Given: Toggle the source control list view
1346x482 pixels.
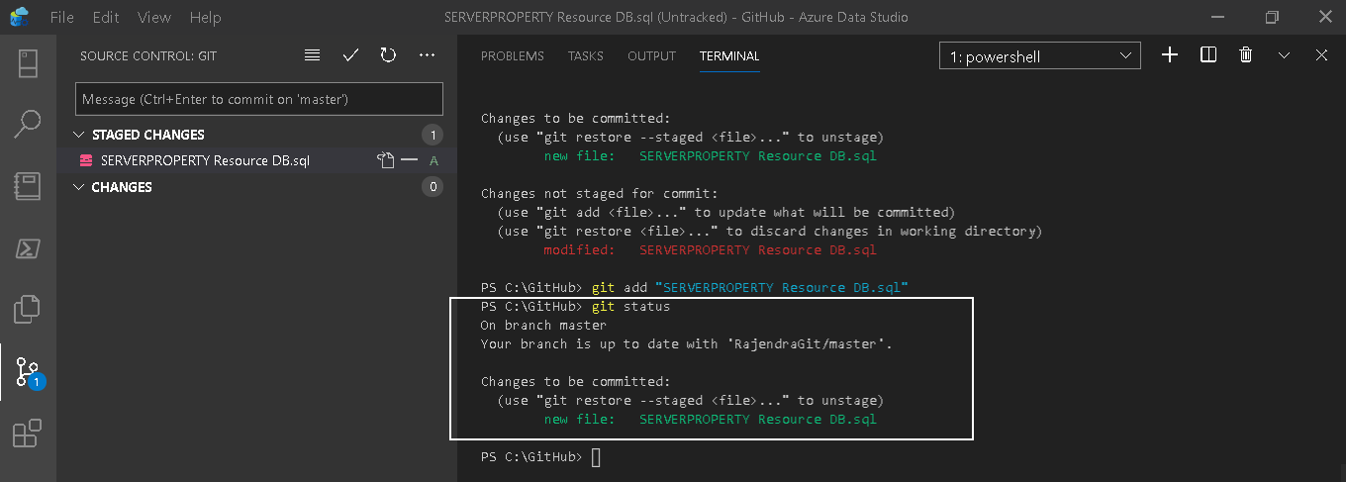Looking at the screenshot, I should tap(313, 56).
